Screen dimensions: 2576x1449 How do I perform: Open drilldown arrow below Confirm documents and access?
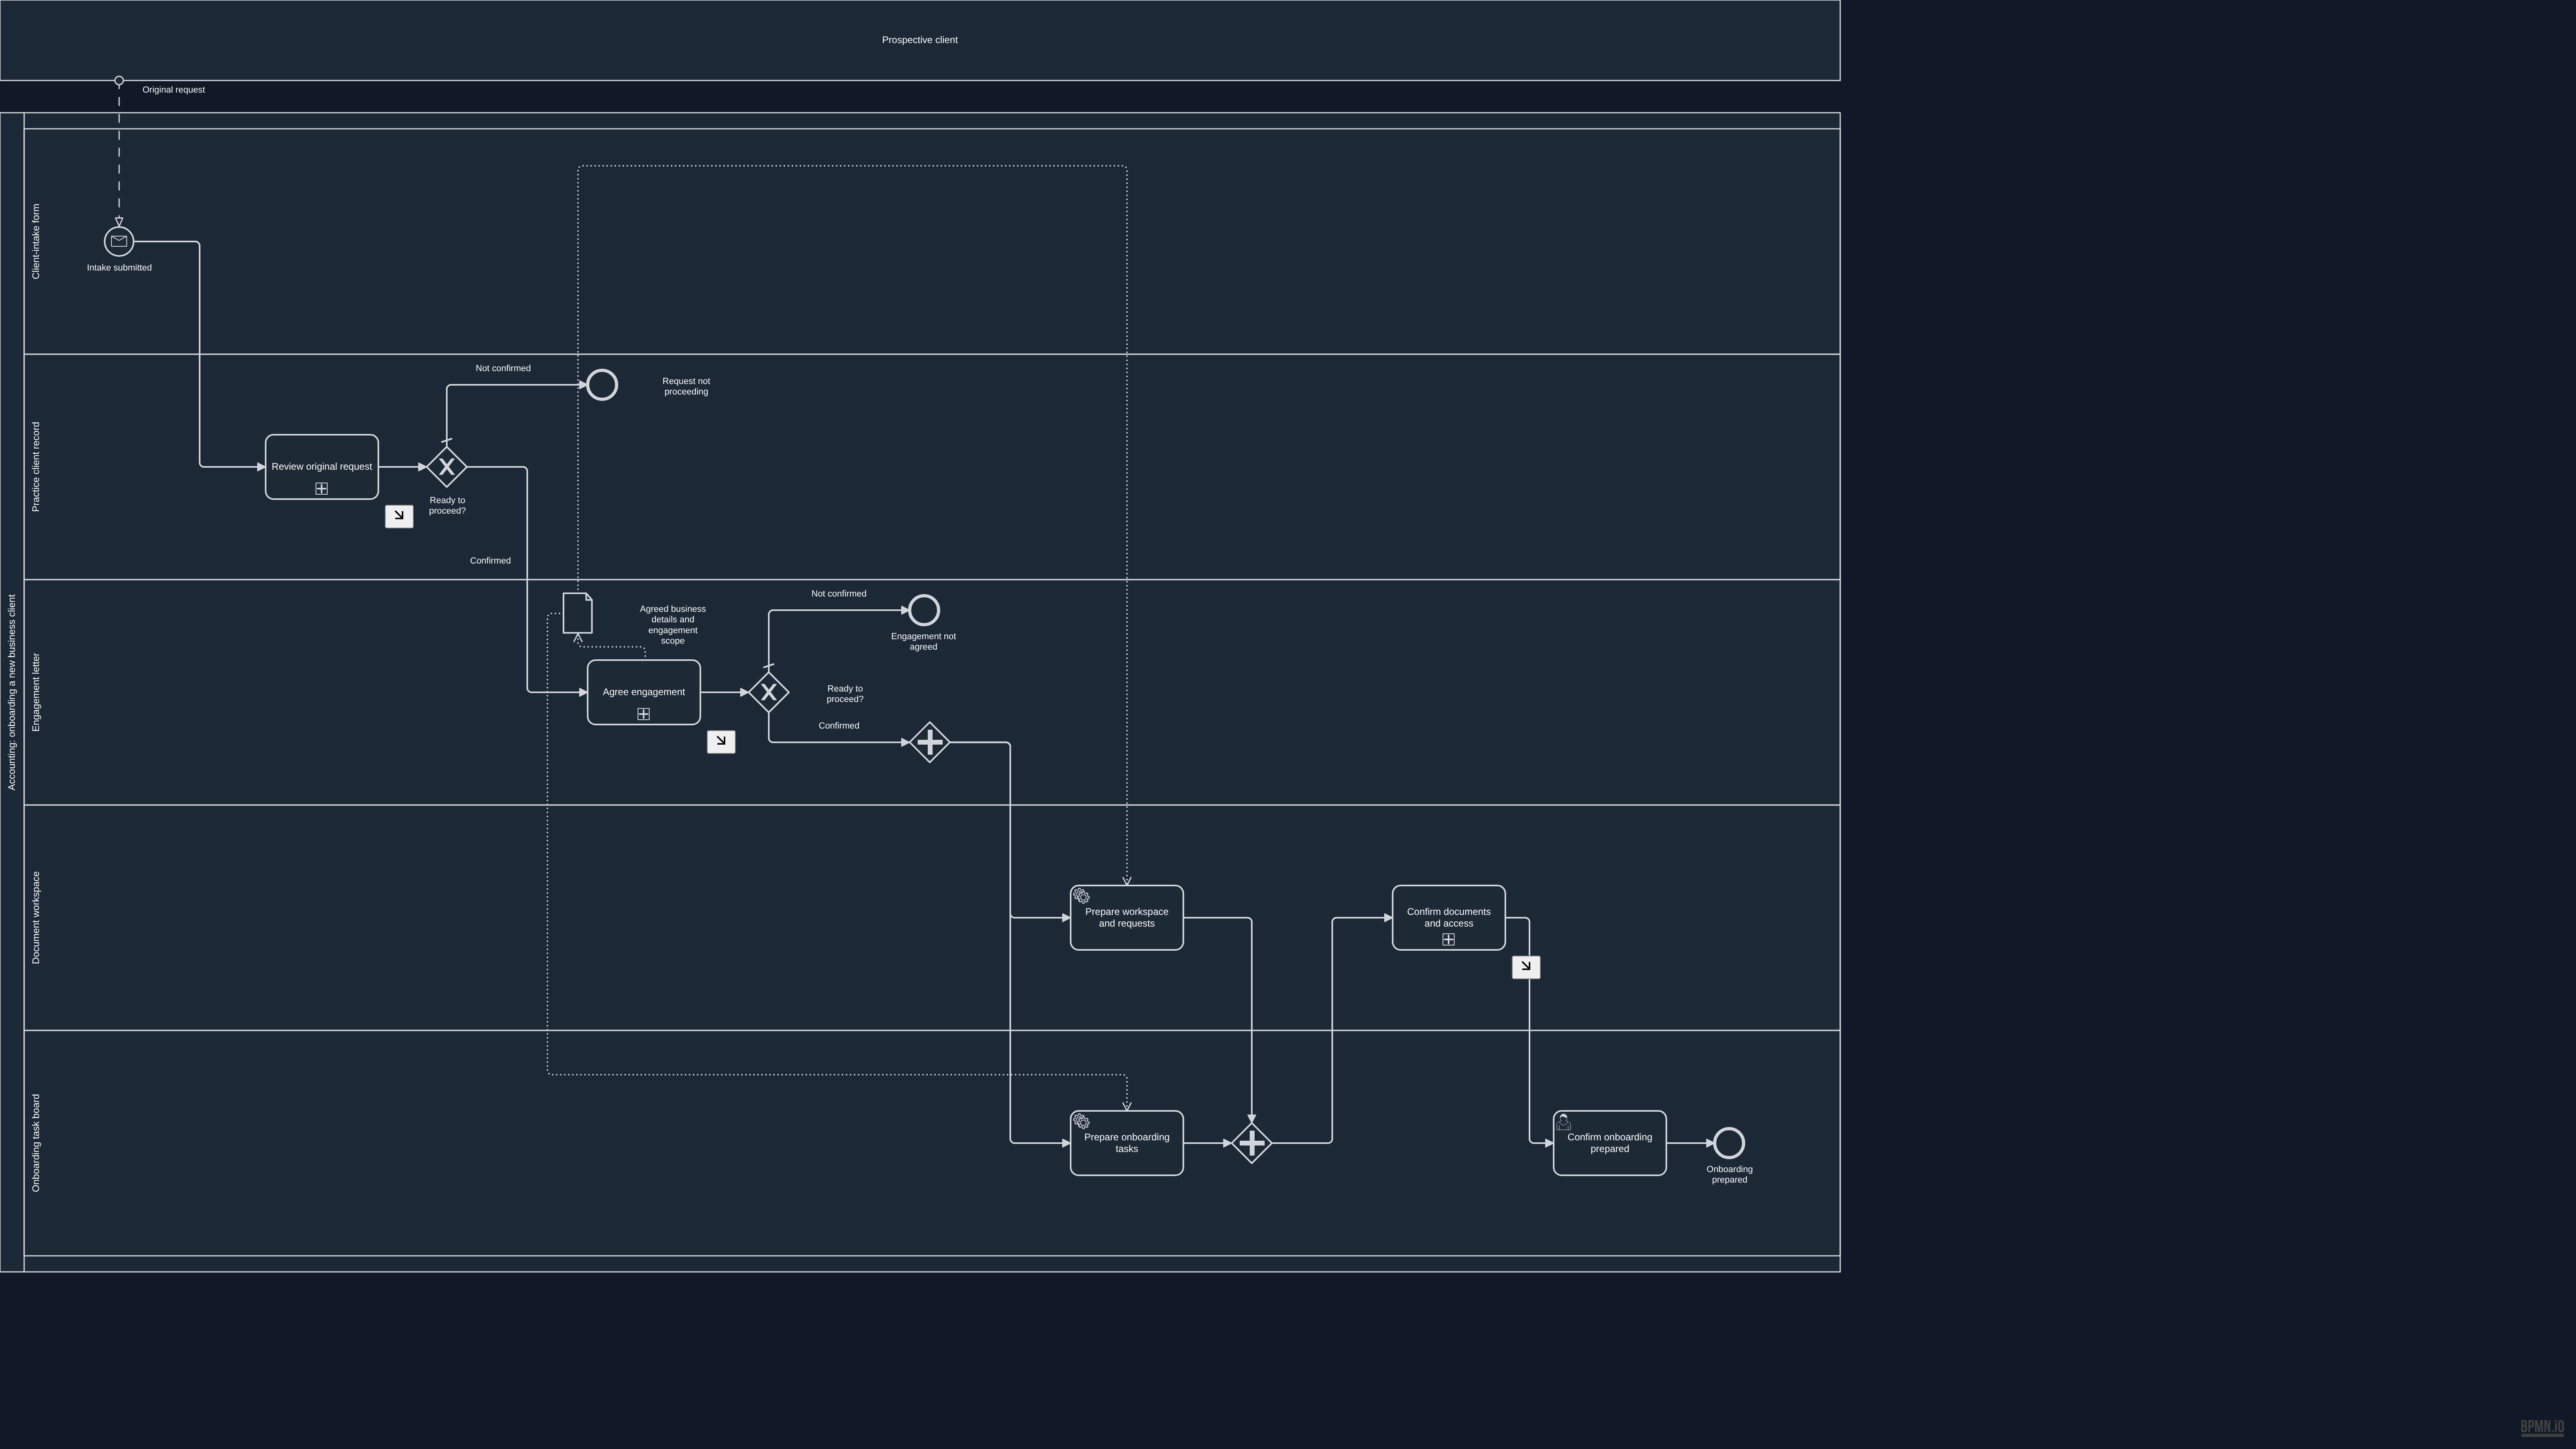pyautogui.click(x=1526, y=967)
